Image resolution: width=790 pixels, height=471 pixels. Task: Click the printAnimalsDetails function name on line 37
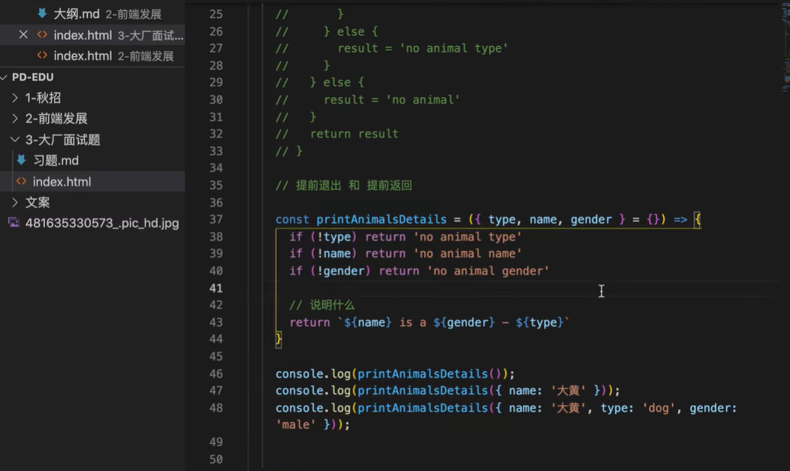pyautogui.click(x=381, y=219)
